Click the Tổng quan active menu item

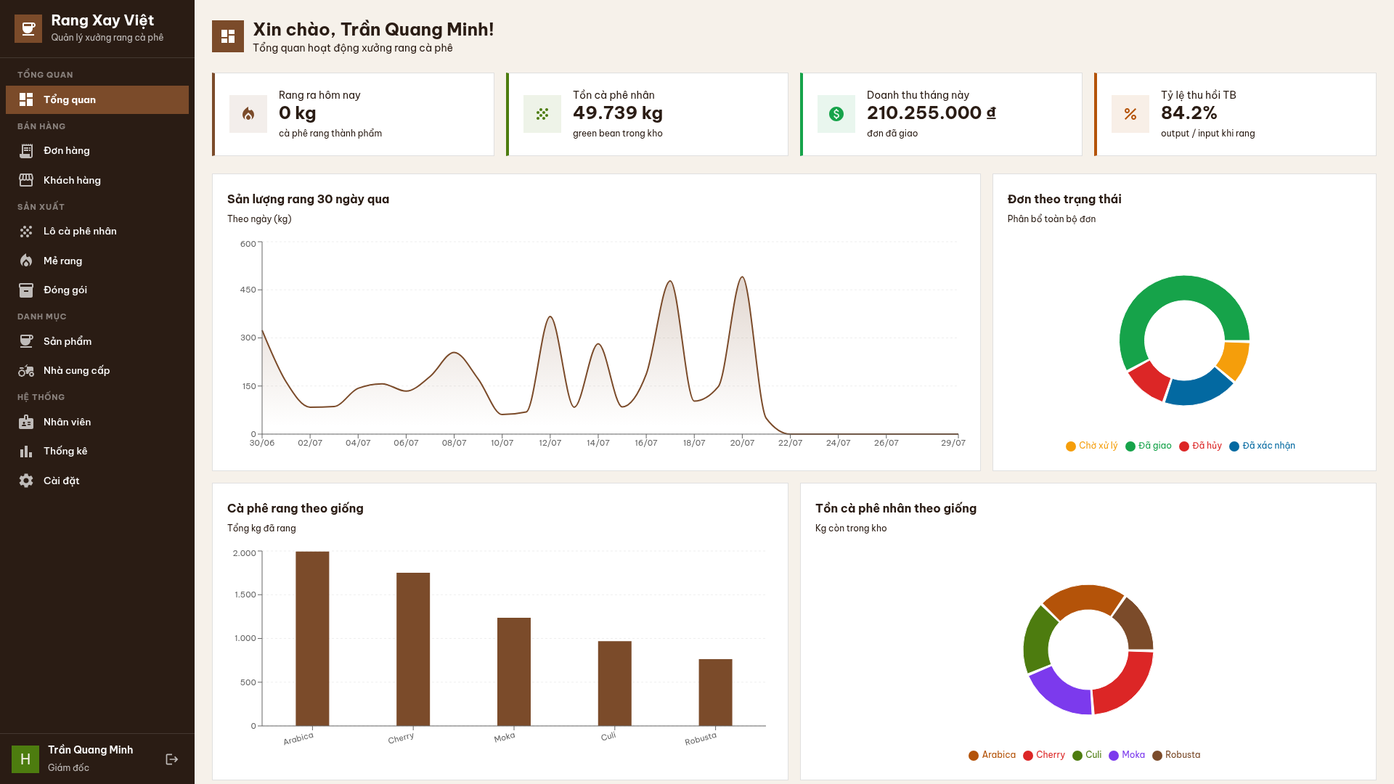point(97,99)
